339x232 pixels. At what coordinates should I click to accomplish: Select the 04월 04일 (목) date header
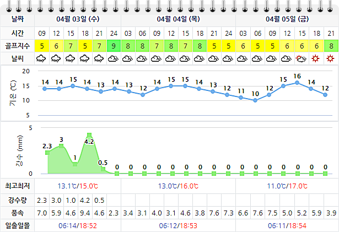(x=178, y=19)
